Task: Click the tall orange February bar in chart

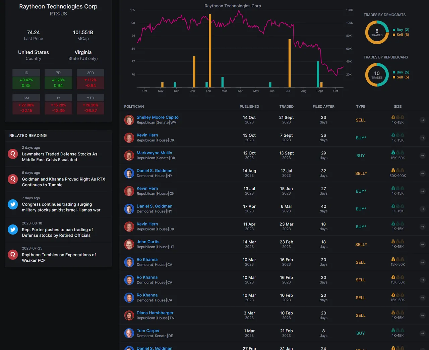Action: pos(210,50)
